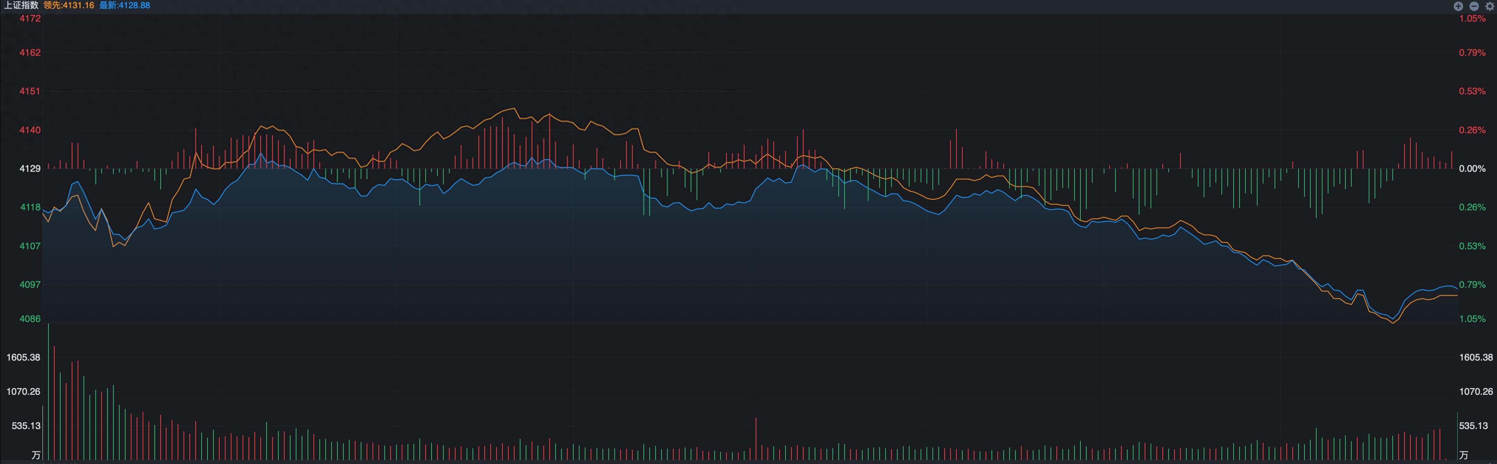Click the plus zoom-in icon
Screen dimensions: 1497x464
coord(1458,6)
